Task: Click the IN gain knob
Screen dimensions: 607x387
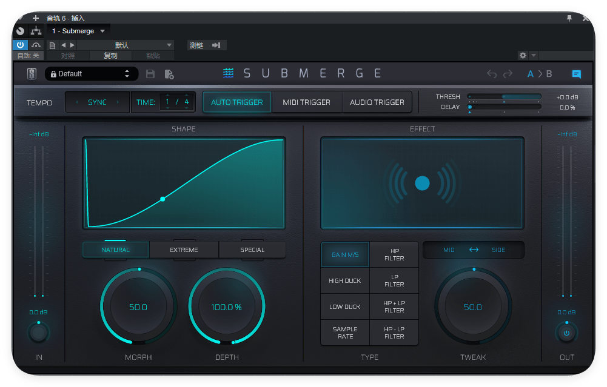Action: point(38,333)
